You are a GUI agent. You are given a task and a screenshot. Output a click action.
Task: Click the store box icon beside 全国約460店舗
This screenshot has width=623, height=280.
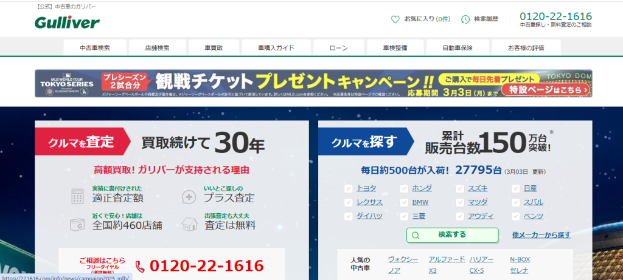[77, 224]
